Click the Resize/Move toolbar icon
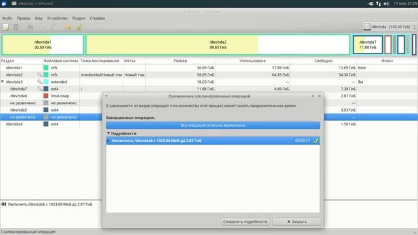The width and height of the screenshot is (418, 235). coord(30,27)
